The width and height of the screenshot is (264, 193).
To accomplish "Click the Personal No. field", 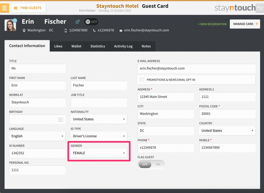I will 37,170.
